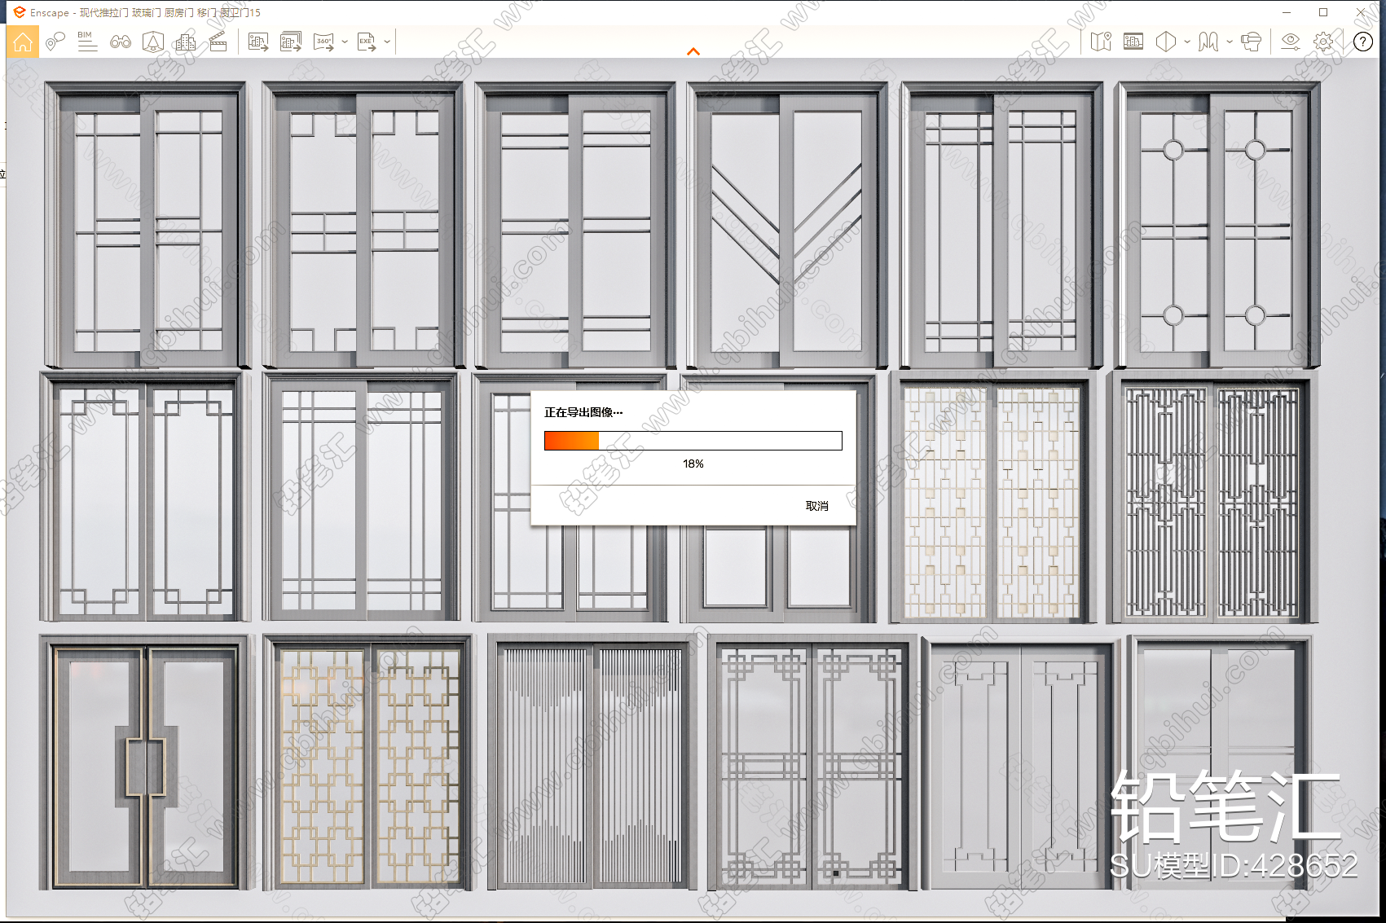Open the help question mark icon
Image resolution: width=1386 pixels, height=923 pixels.
pyautogui.click(x=1363, y=42)
